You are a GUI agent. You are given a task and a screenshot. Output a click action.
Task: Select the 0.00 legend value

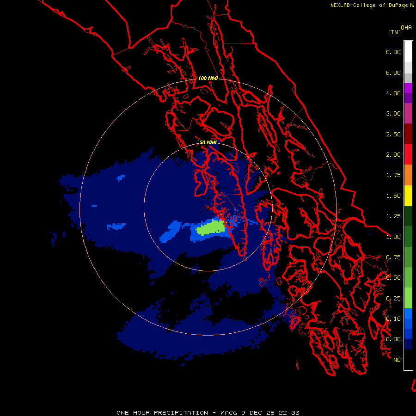click(x=393, y=339)
